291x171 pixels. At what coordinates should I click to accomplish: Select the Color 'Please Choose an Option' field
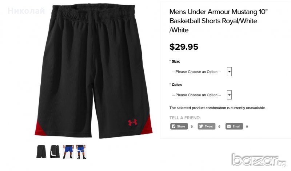coord(201,95)
